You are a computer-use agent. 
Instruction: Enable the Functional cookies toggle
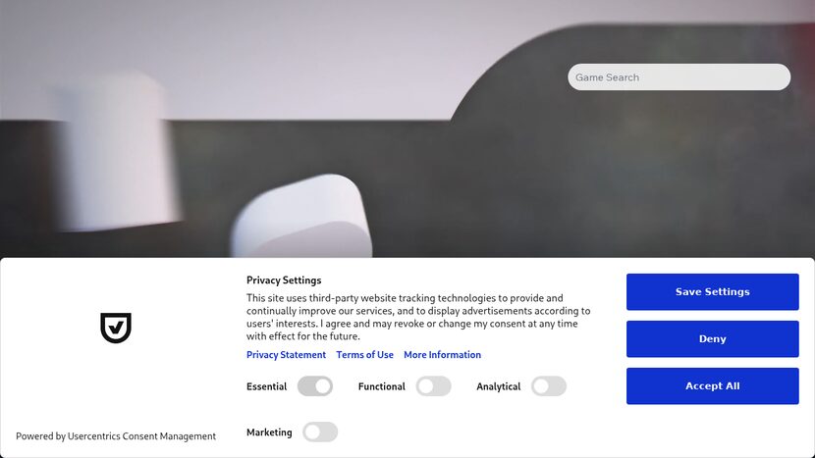[x=433, y=386]
